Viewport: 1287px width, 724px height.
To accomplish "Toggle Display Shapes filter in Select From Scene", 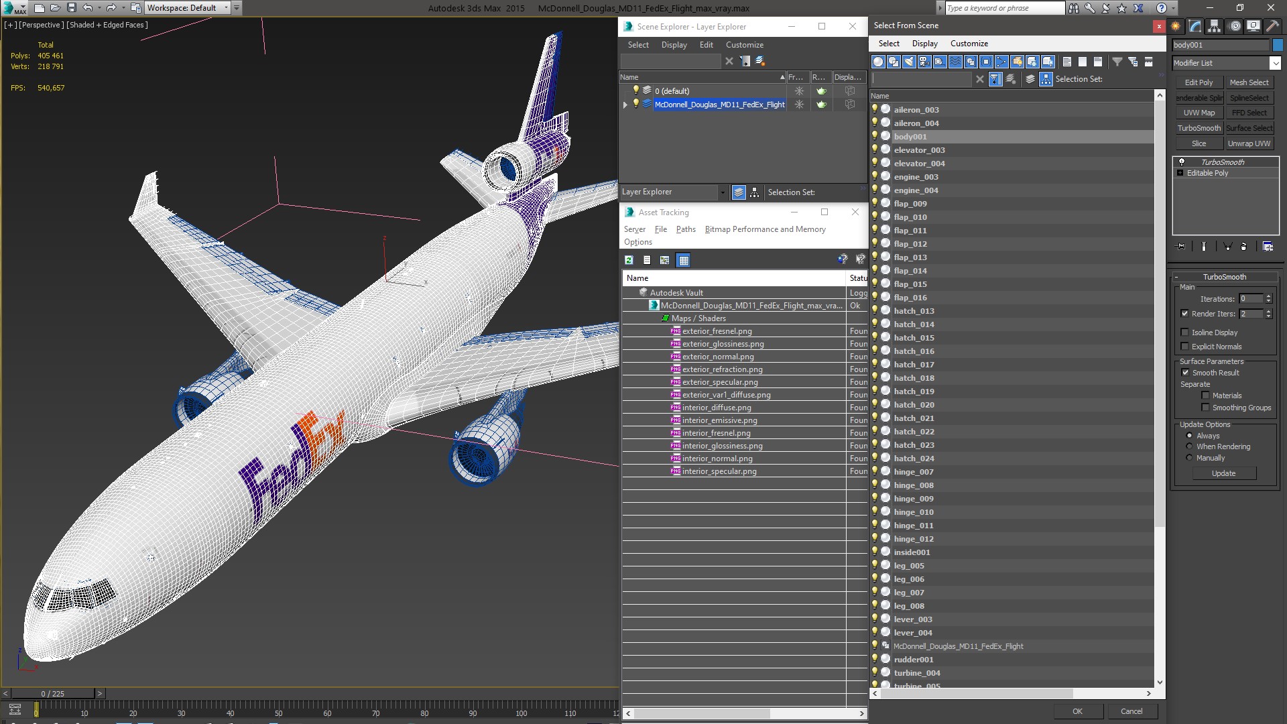I will pyautogui.click(x=894, y=62).
